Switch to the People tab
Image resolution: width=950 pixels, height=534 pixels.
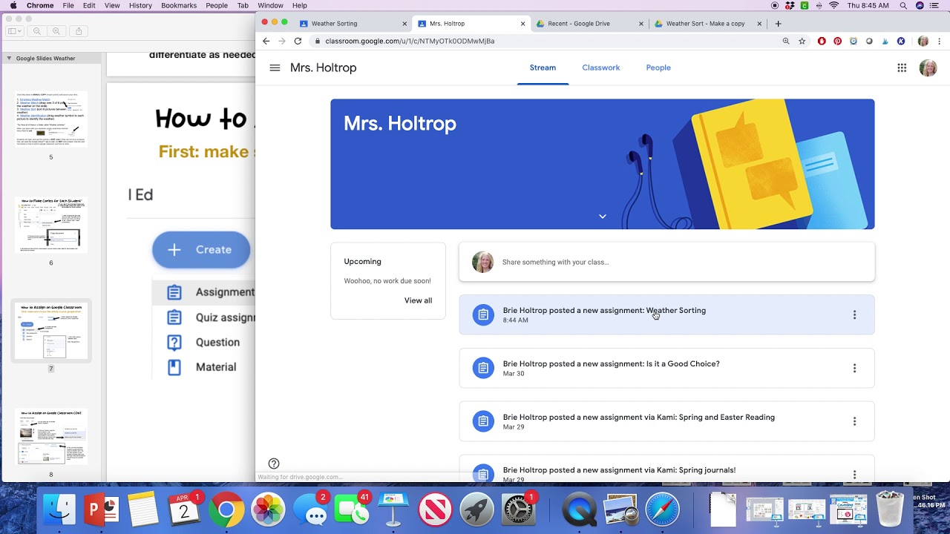coord(658,67)
